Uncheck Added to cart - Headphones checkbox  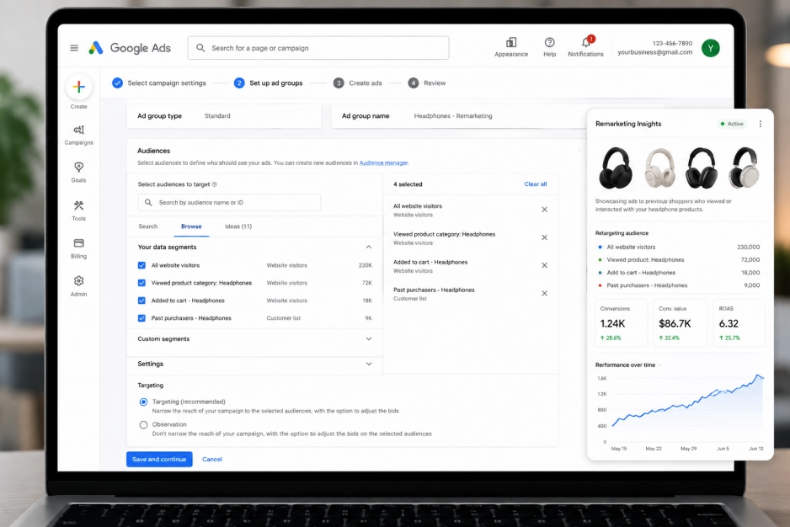[x=141, y=301]
